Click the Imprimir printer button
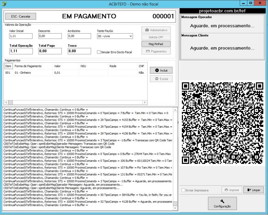This screenshot has height=215, width=268. (x=232, y=190)
